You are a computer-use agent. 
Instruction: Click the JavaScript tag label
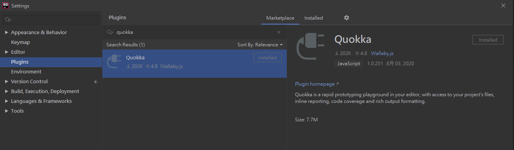coord(349,63)
